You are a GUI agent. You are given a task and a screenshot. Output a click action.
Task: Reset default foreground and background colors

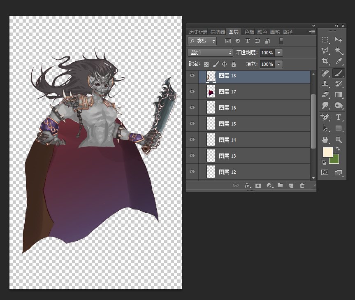coord(324,162)
